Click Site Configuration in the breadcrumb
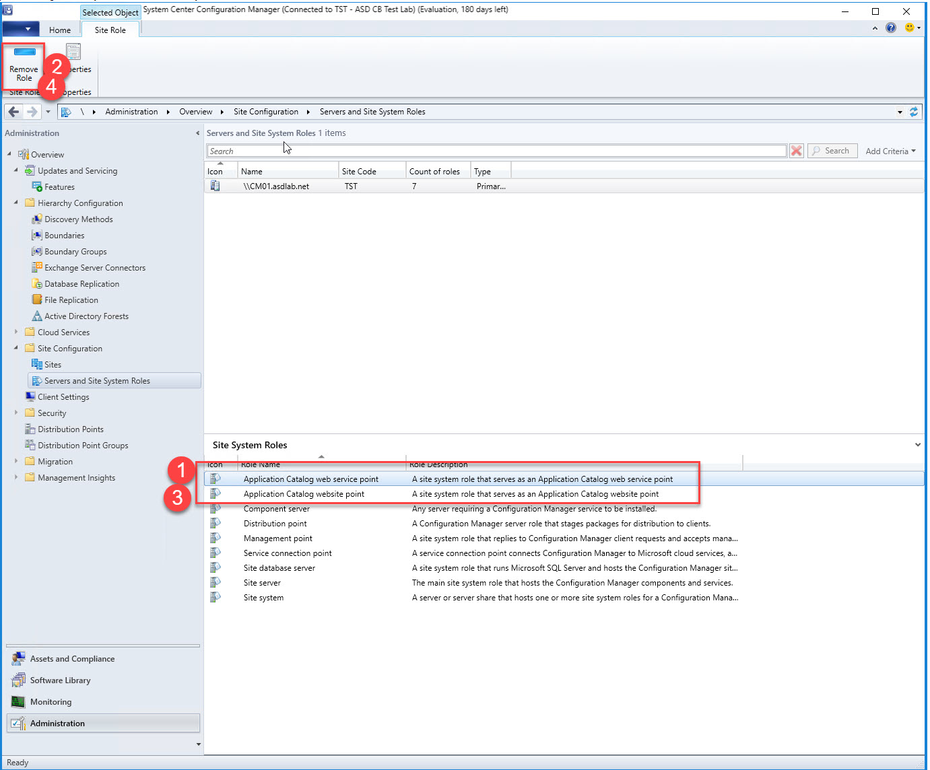This screenshot has width=930, height=770. tap(266, 112)
